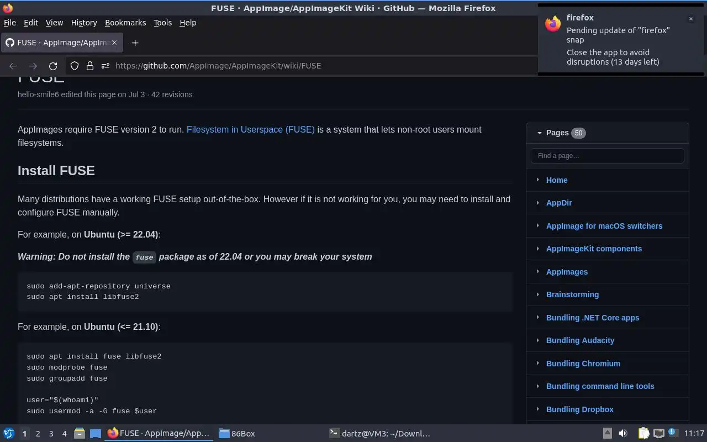707x442 pixels.
Task: Open the 86Box folder taskbar entry
Action: (x=237, y=434)
